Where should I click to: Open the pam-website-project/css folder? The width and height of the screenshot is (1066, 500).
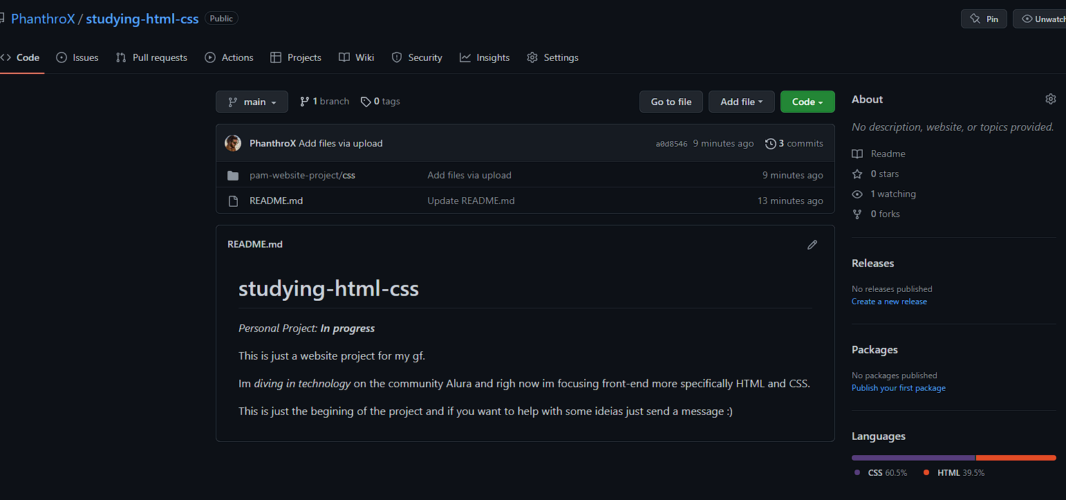[302, 175]
